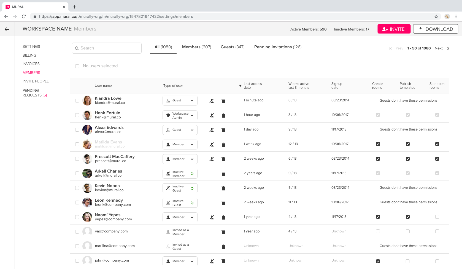
Task: Reactivate Leon Kennedy with green refresh icon
Action: point(192,203)
